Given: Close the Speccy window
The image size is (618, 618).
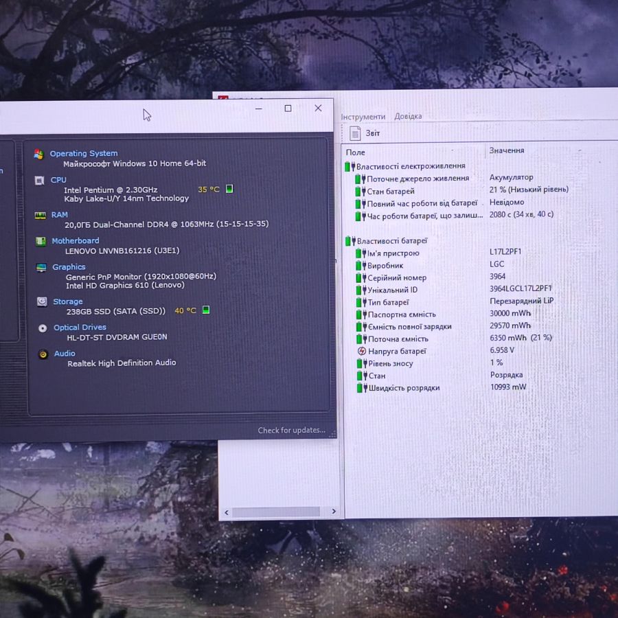Looking at the screenshot, I should pyautogui.click(x=318, y=108).
